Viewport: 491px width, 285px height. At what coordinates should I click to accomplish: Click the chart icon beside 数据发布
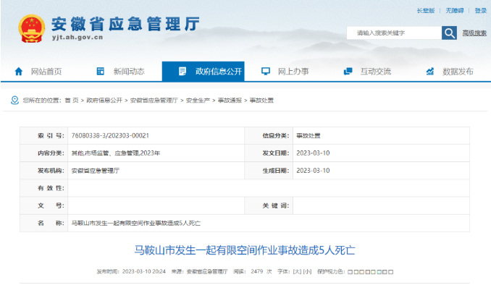430,72
